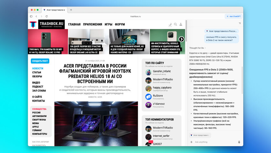The image size is (271, 153).
Task: Click the microphone icon in chat input
Action: [239, 142]
